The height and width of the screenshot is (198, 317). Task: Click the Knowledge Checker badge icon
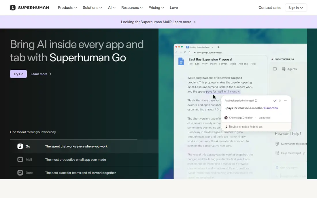226,118
